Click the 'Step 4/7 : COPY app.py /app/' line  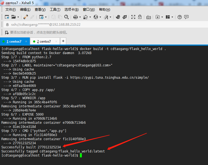pyautogui.click(x=28, y=90)
